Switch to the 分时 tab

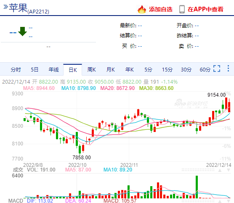click(x=16, y=70)
